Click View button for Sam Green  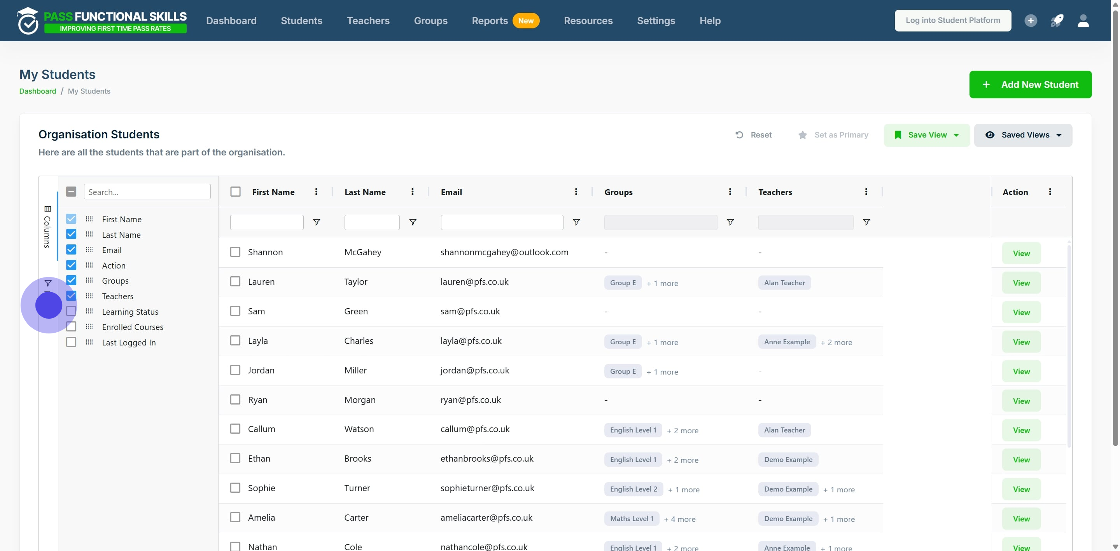point(1021,312)
